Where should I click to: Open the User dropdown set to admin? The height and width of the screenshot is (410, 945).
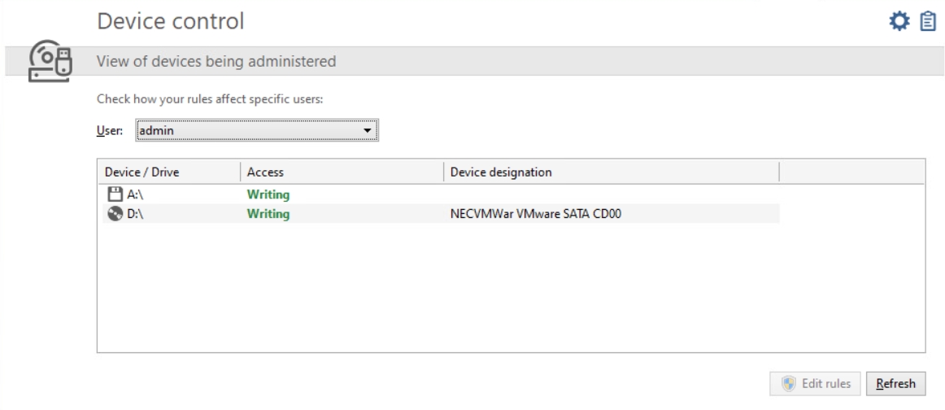(x=257, y=129)
